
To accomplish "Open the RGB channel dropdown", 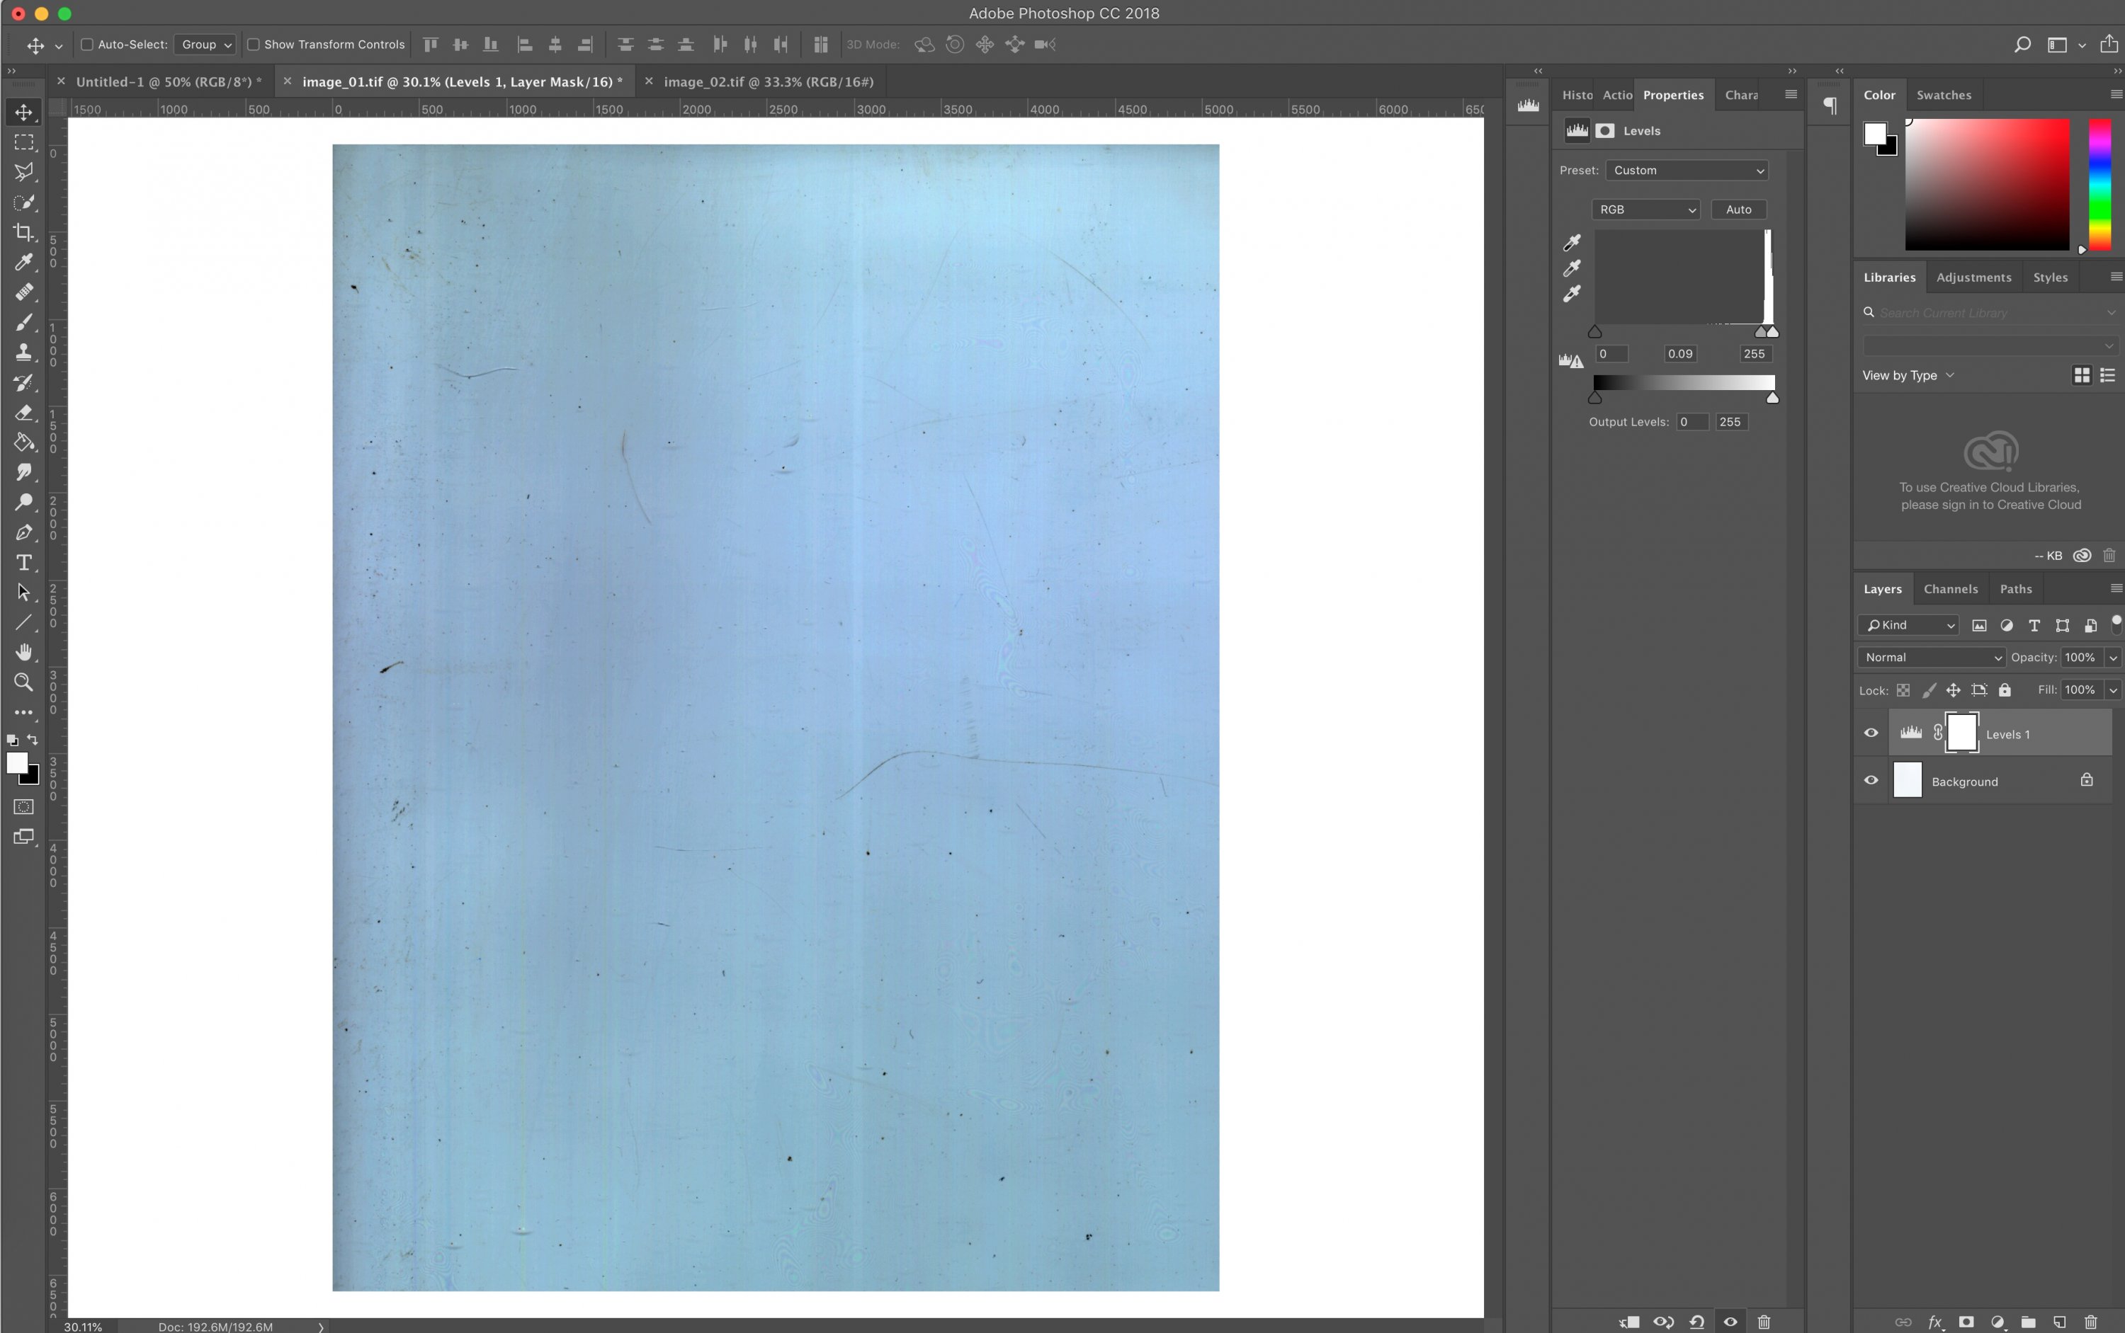I will [1646, 210].
